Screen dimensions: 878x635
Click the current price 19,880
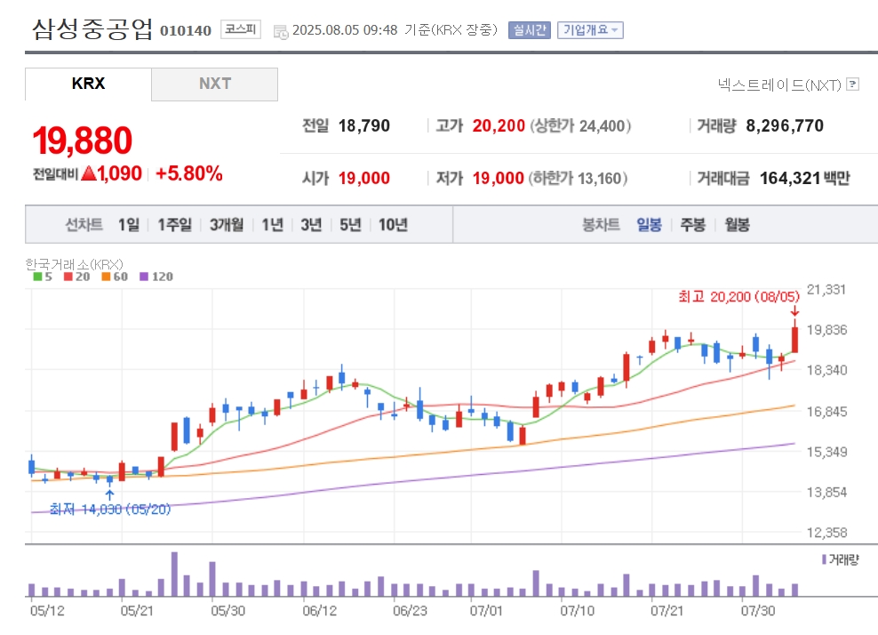[x=83, y=141]
